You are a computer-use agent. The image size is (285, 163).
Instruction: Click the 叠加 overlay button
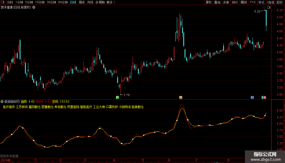[217, 2]
